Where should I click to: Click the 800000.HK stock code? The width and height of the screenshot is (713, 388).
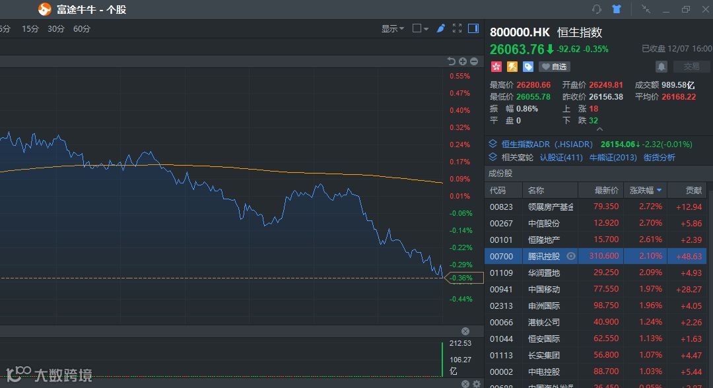[520, 32]
